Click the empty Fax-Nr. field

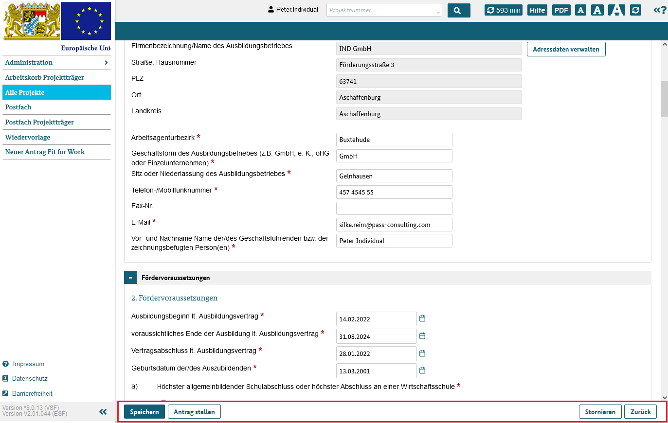[x=394, y=208]
